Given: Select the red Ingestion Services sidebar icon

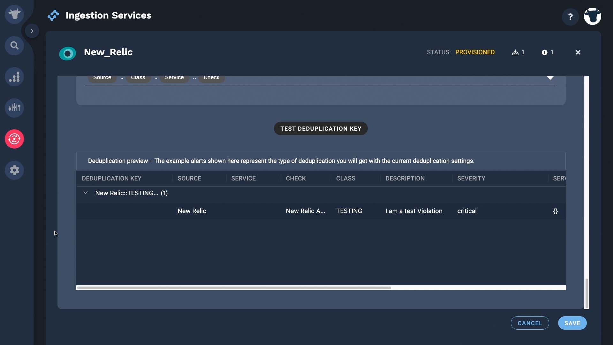Looking at the screenshot, I should click(14, 139).
